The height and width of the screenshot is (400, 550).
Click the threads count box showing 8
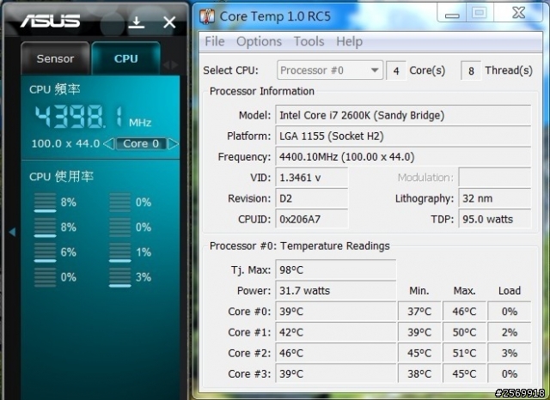pyautogui.click(x=471, y=70)
